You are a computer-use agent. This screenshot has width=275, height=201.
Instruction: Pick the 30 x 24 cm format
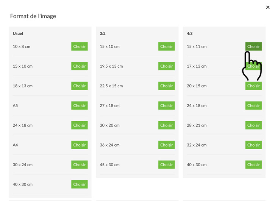click(79, 165)
